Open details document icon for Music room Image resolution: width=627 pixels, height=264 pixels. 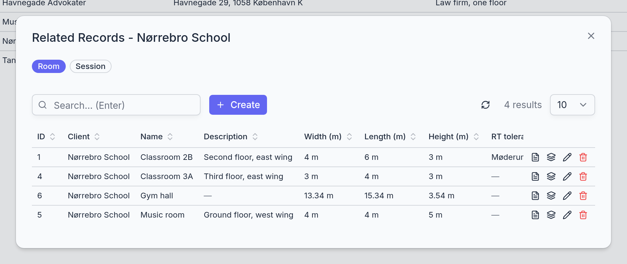coord(535,215)
